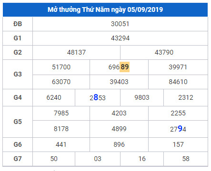Select the ĐB row label

[18, 24]
